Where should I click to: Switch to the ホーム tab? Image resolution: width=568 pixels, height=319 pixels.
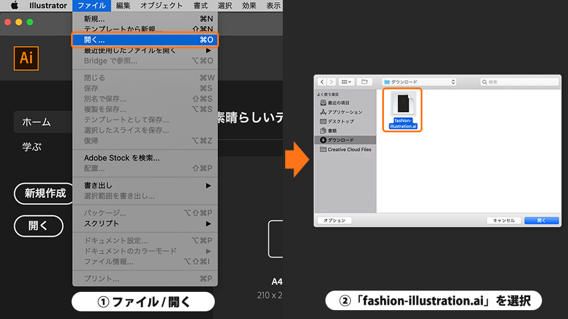[x=43, y=122]
